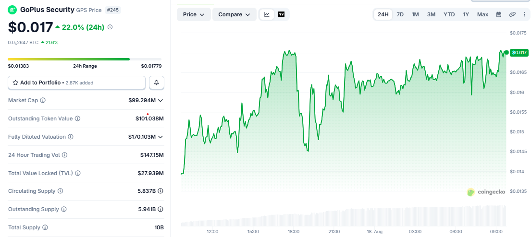The height and width of the screenshot is (237, 531).
Task: Click volume bars below the chart
Action: (344, 216)
